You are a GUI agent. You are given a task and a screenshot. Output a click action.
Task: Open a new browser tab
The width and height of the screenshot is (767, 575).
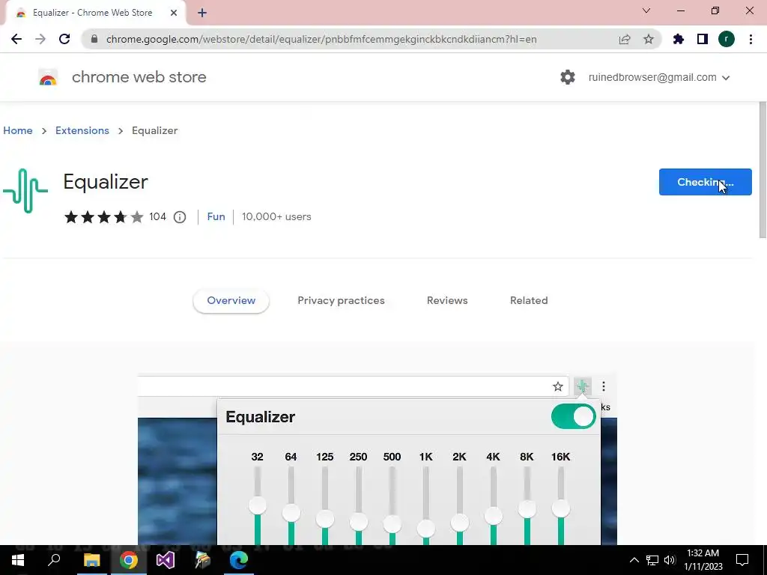(202, 13)
